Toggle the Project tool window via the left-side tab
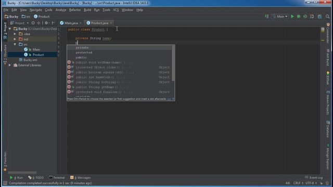 [5, 31]
